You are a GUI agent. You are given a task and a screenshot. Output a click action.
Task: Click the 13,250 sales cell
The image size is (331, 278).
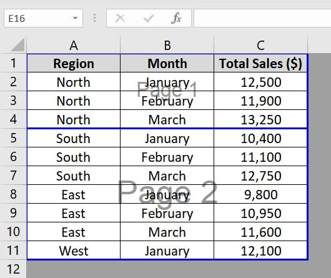coord(260,119)
